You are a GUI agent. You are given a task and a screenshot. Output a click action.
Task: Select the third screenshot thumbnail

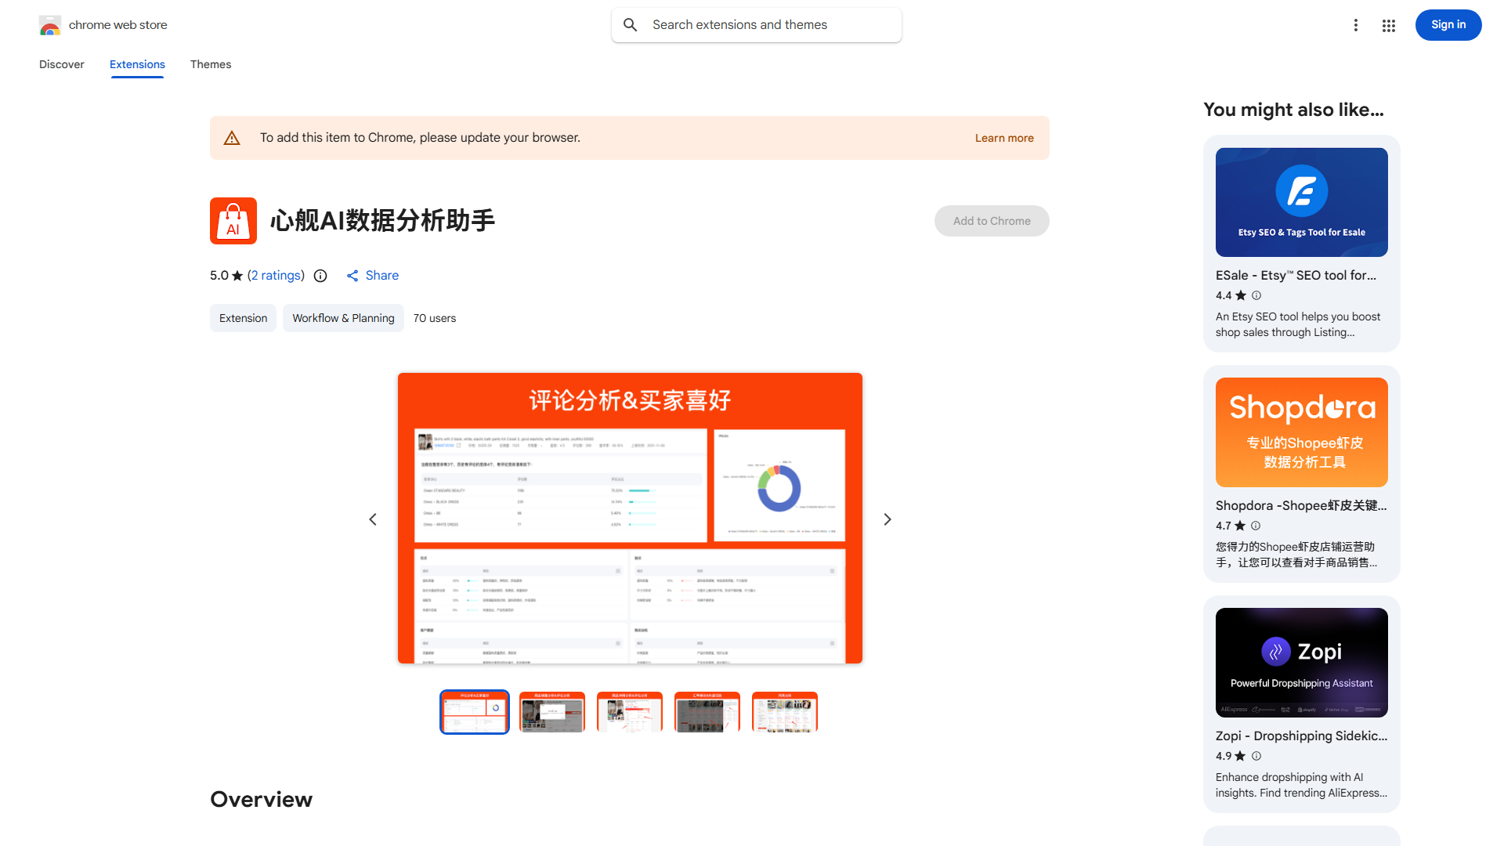pos(629,712)
